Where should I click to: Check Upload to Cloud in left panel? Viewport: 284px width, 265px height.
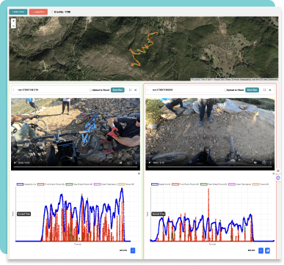[90, 90]
